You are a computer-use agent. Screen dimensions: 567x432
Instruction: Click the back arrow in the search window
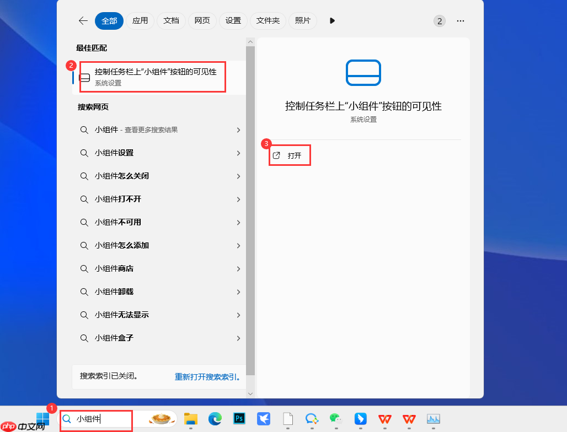click(83, 20)
